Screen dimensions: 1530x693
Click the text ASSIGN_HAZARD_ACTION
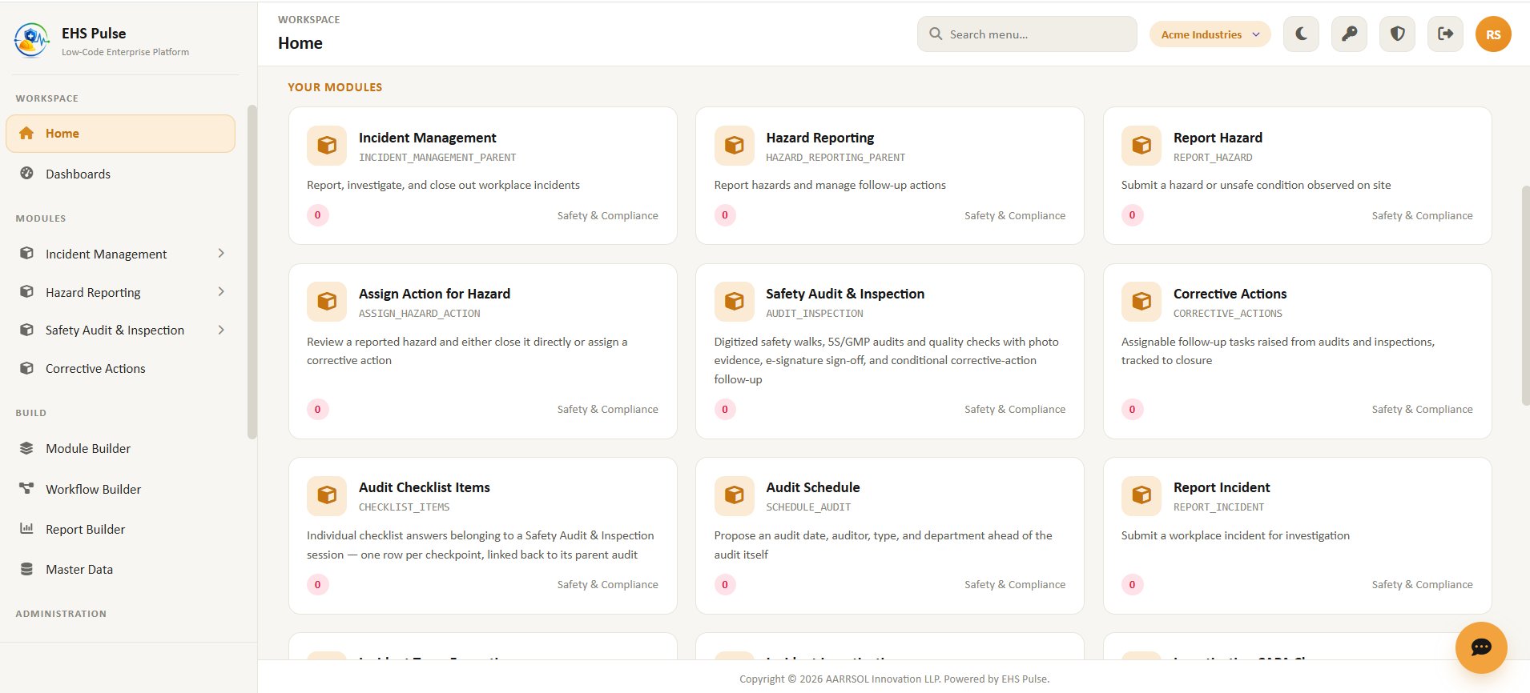[419, 314]
